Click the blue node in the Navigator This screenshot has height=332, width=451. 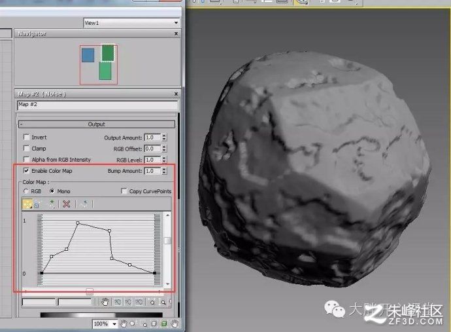click(88, 55)
